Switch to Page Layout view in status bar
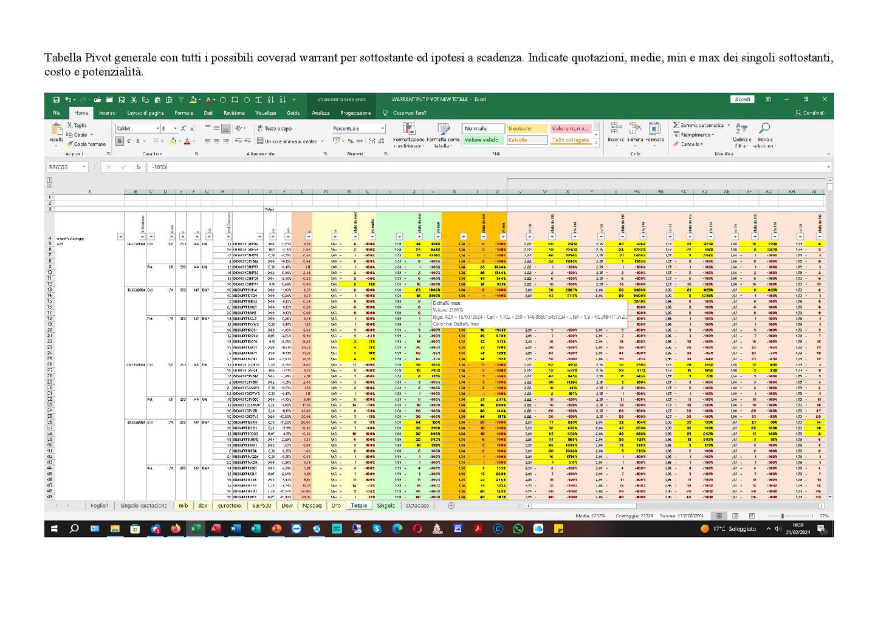The width and height of the screenshot is (878, 620). click(735, 516)
